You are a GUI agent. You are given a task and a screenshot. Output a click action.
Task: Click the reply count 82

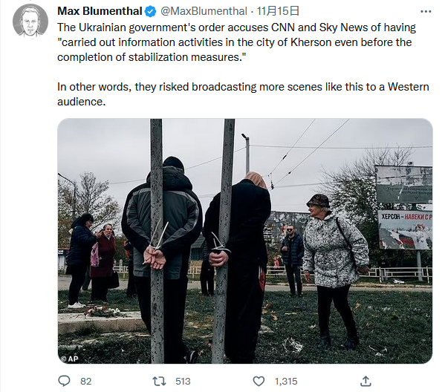pos(85,381)
